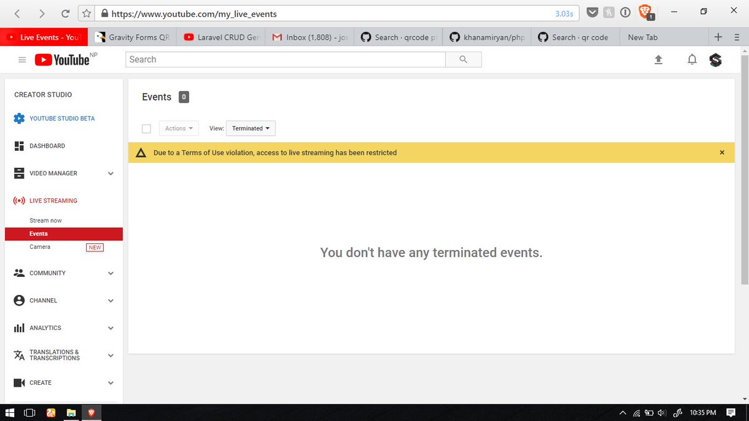Reload the page with the refresh icon
The image size is (749, 421).
click(66, 13)
